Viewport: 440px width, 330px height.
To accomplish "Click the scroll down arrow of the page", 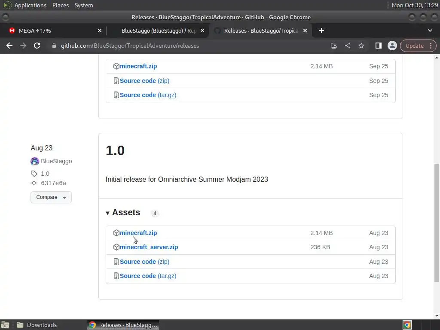I will click(437, 316).
